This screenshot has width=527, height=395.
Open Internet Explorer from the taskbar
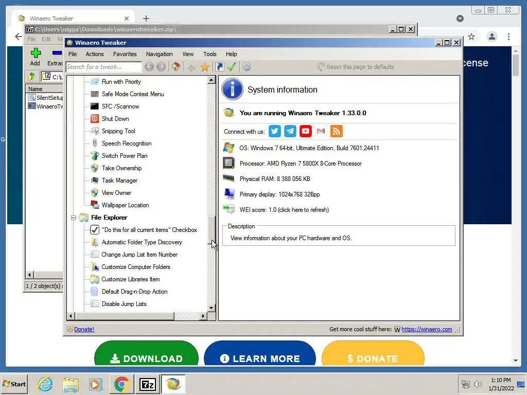(45, 384)
